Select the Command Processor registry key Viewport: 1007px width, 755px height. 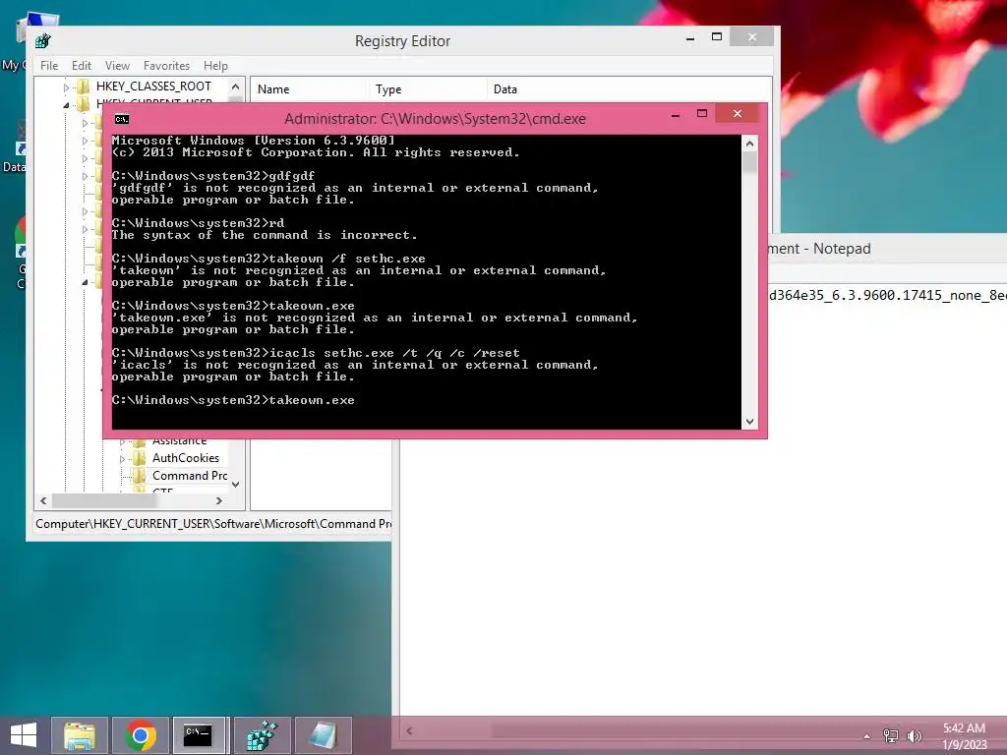coord(190,476)
